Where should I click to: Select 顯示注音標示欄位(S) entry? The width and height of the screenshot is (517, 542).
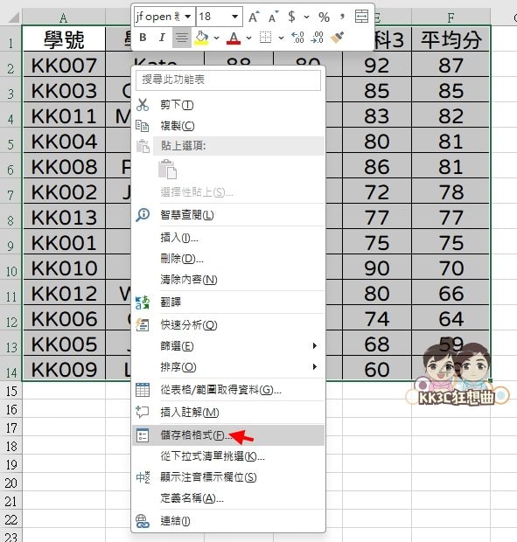click(x=228, y=477)
